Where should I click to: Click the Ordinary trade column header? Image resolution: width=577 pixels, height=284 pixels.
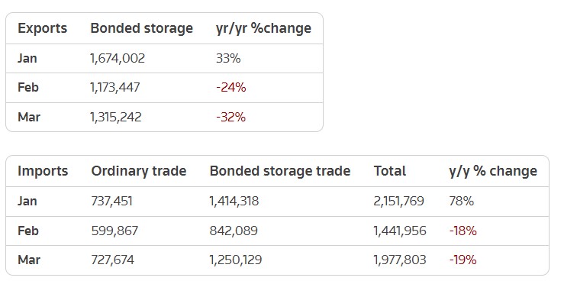(x=139, y=171)
